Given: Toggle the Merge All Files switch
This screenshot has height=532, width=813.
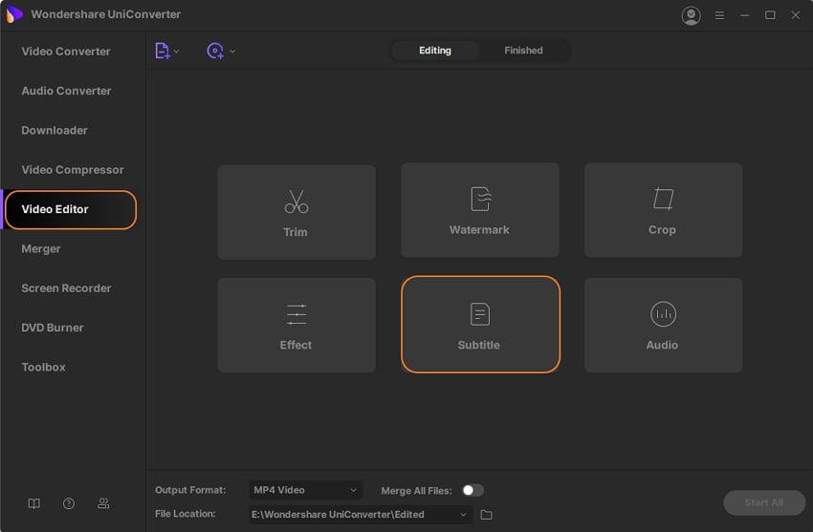Looking at the screenshot, I should click(472, 490).
